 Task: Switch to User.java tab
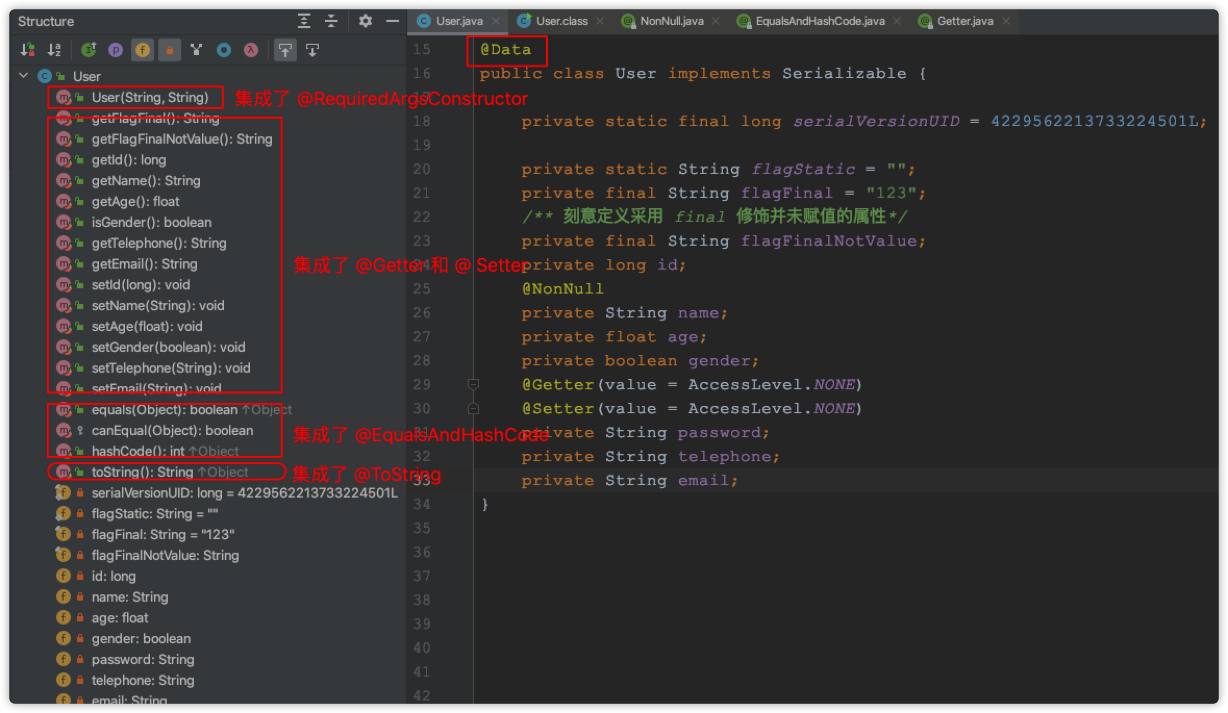[459, 21]
